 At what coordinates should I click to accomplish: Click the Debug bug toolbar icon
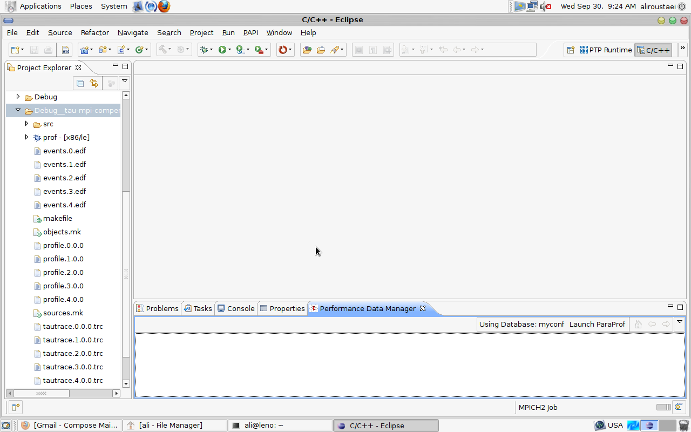pyautogui.click(x=204, y=50)
